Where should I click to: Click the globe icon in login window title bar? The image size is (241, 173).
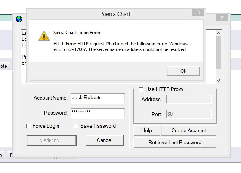point(19,19)
